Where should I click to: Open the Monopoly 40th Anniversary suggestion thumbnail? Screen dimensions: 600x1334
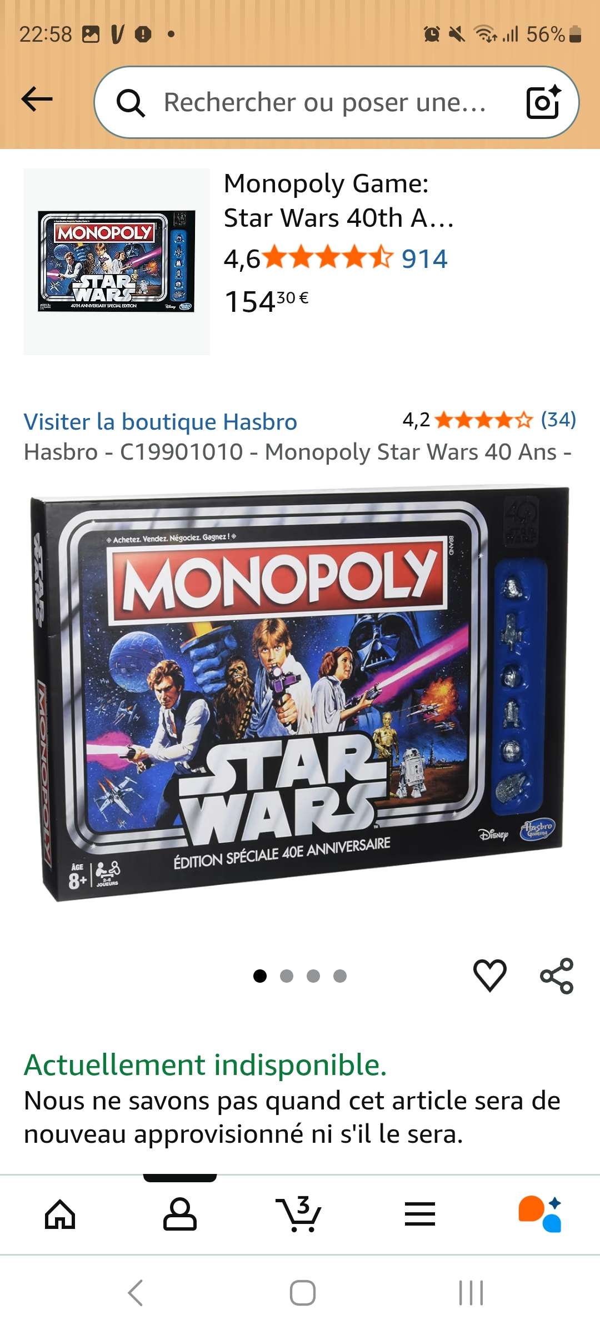click(117, 261)
